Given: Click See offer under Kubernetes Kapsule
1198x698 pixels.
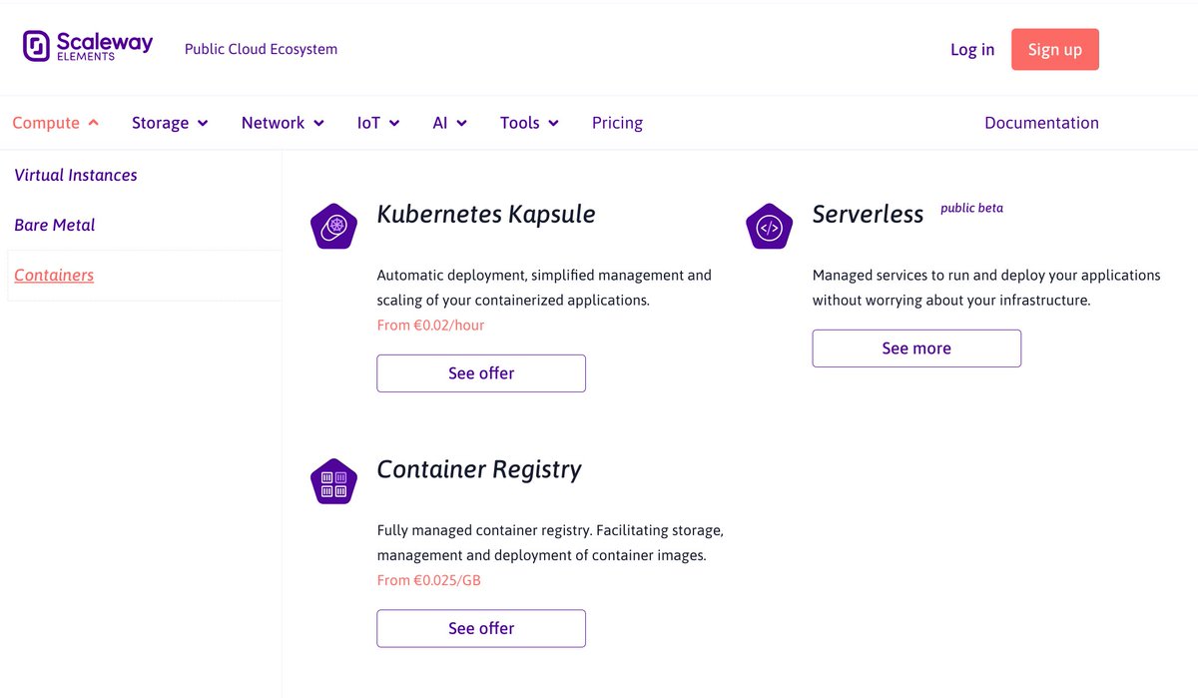Looking at the screenshot, I should 481,373.
